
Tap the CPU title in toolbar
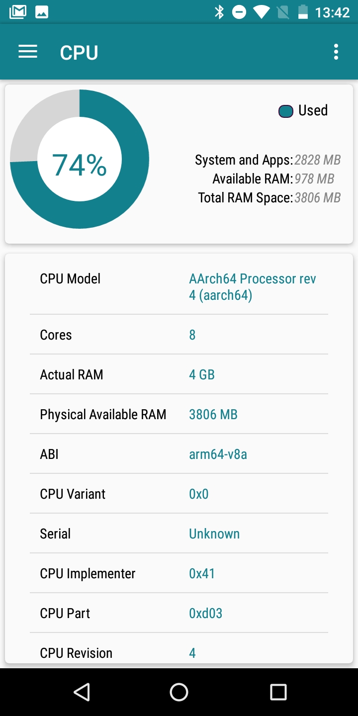[x=79, y=53]
